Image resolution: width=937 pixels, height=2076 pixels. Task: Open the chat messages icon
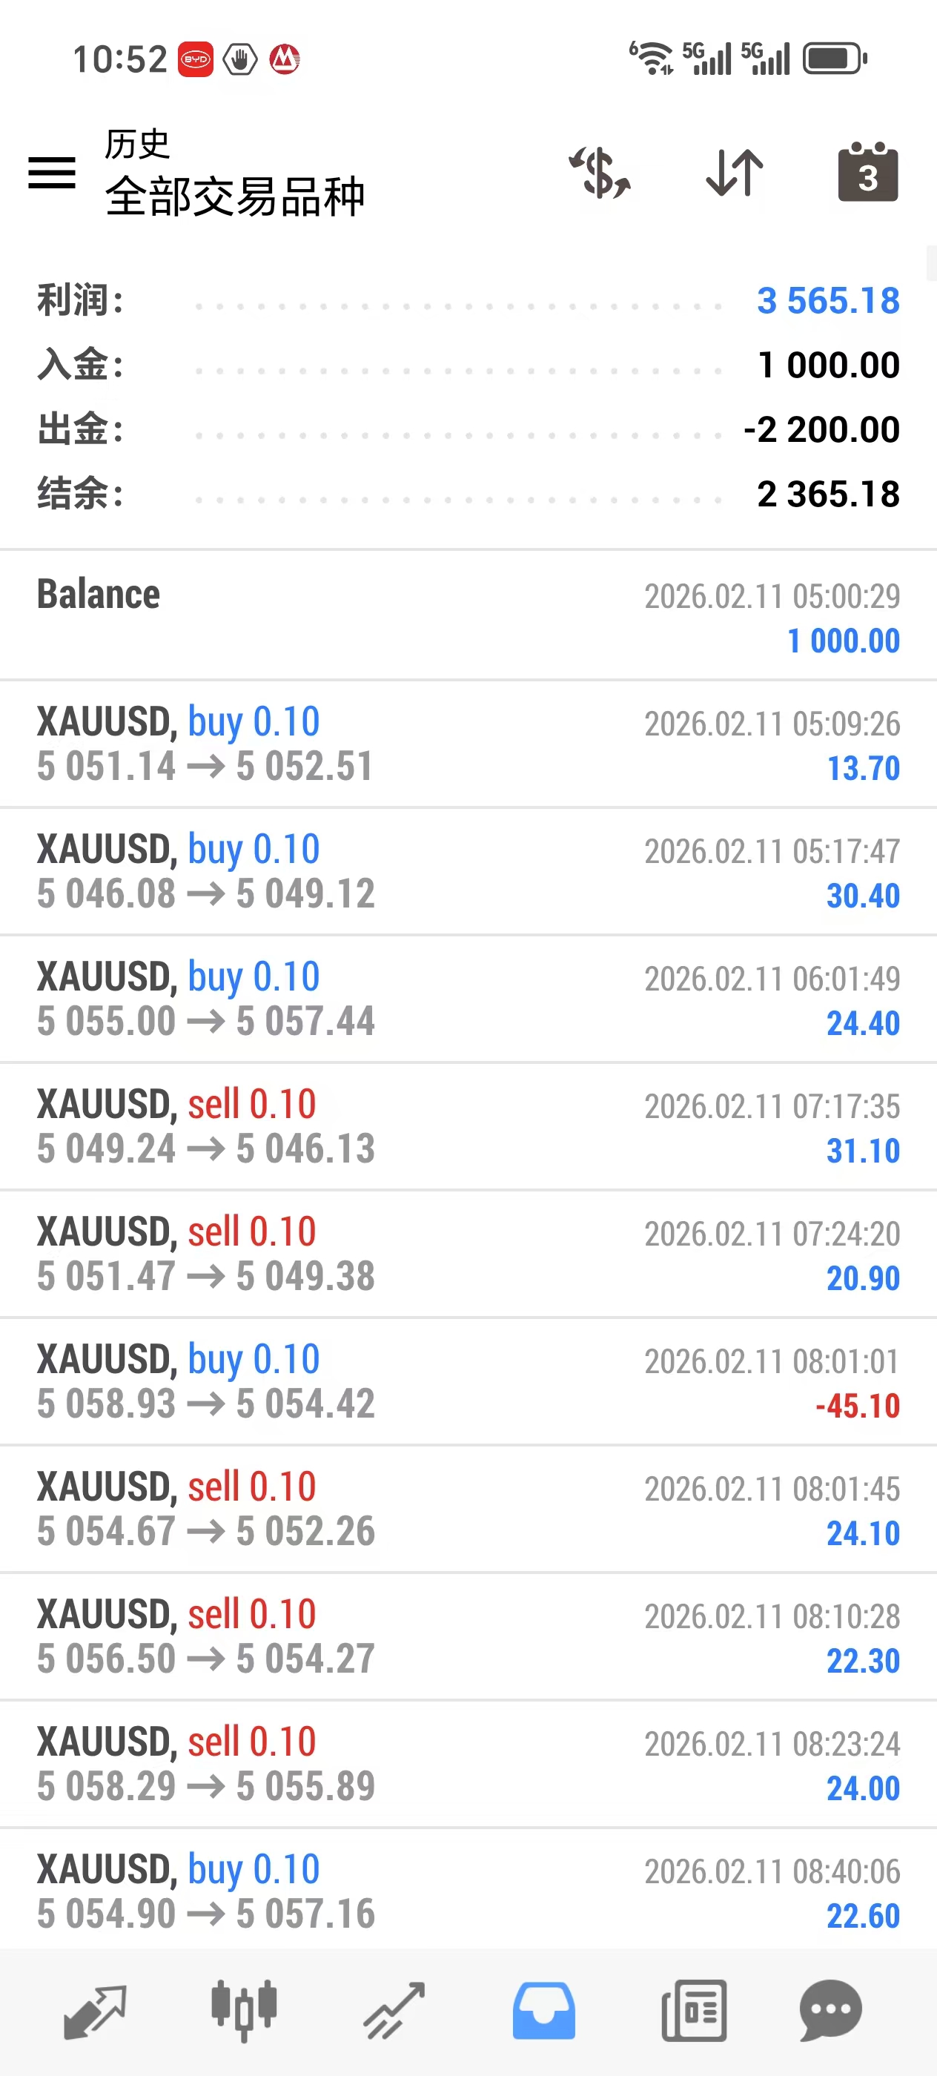[x=831, y=2011]
